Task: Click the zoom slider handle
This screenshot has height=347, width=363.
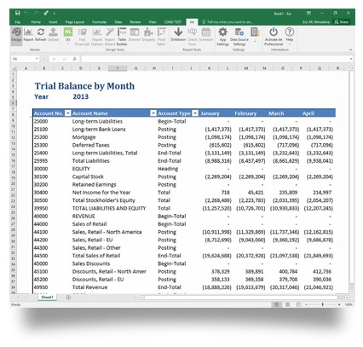Action: [323, 304]
